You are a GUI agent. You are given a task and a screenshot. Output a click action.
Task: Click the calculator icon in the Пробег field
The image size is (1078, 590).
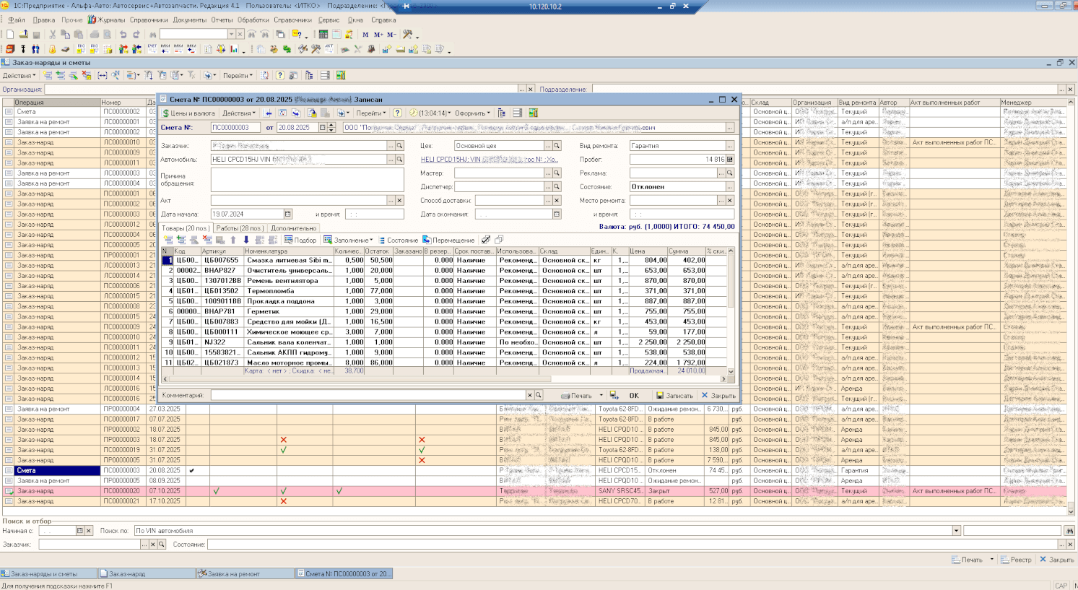coord(730,160)
